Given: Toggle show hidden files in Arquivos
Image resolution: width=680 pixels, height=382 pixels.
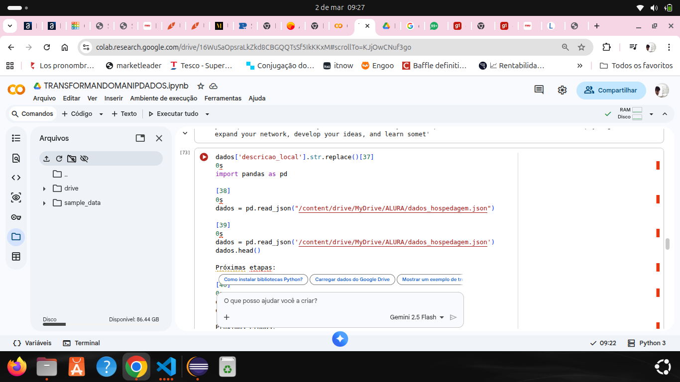Looking at the screenshot, I should click(x=84, y=159).
